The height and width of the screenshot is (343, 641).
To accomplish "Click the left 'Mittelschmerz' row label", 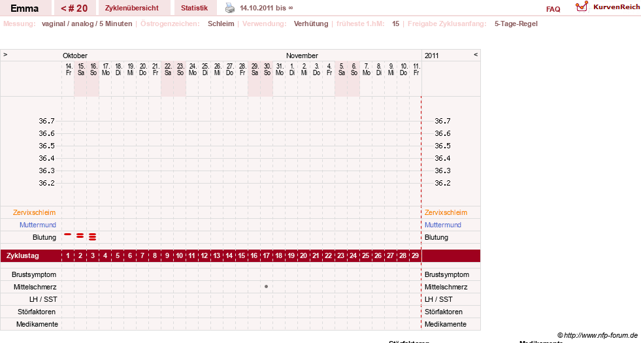I will point(35,287).
